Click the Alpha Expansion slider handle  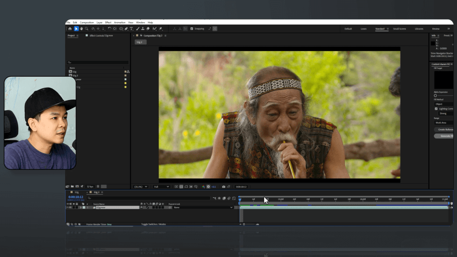click(435, 96)
